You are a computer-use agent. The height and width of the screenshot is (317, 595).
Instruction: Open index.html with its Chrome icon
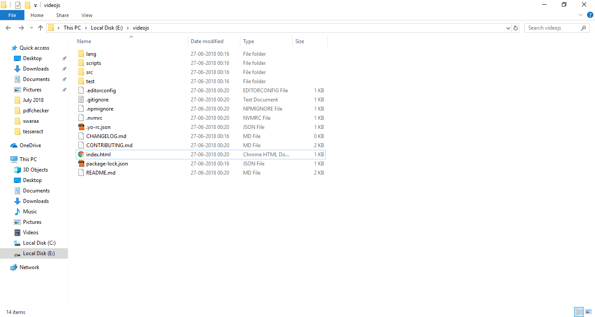(x=81, y=154)
